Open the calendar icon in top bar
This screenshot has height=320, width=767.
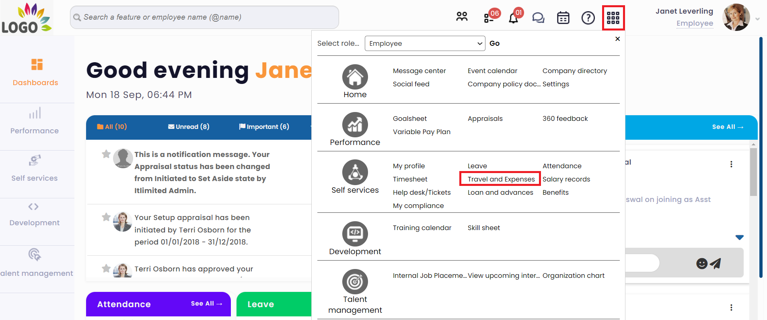[563, 18]
